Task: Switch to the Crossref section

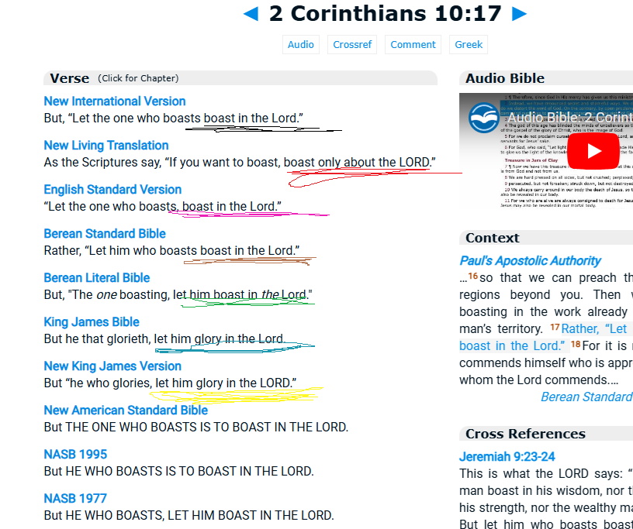Action: [x=351, y=44]
